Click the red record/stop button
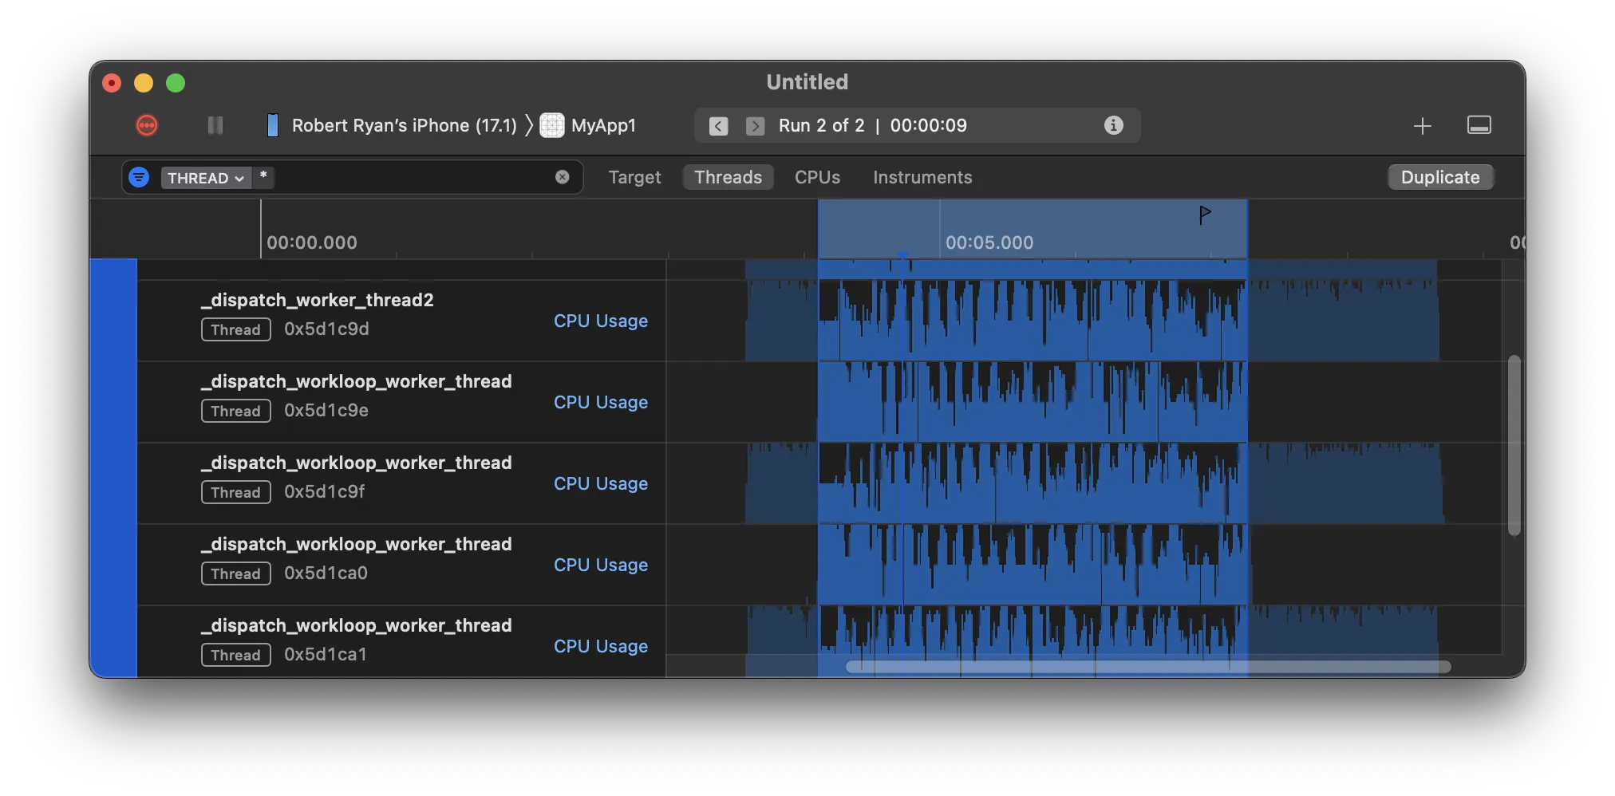 point(147,125)
